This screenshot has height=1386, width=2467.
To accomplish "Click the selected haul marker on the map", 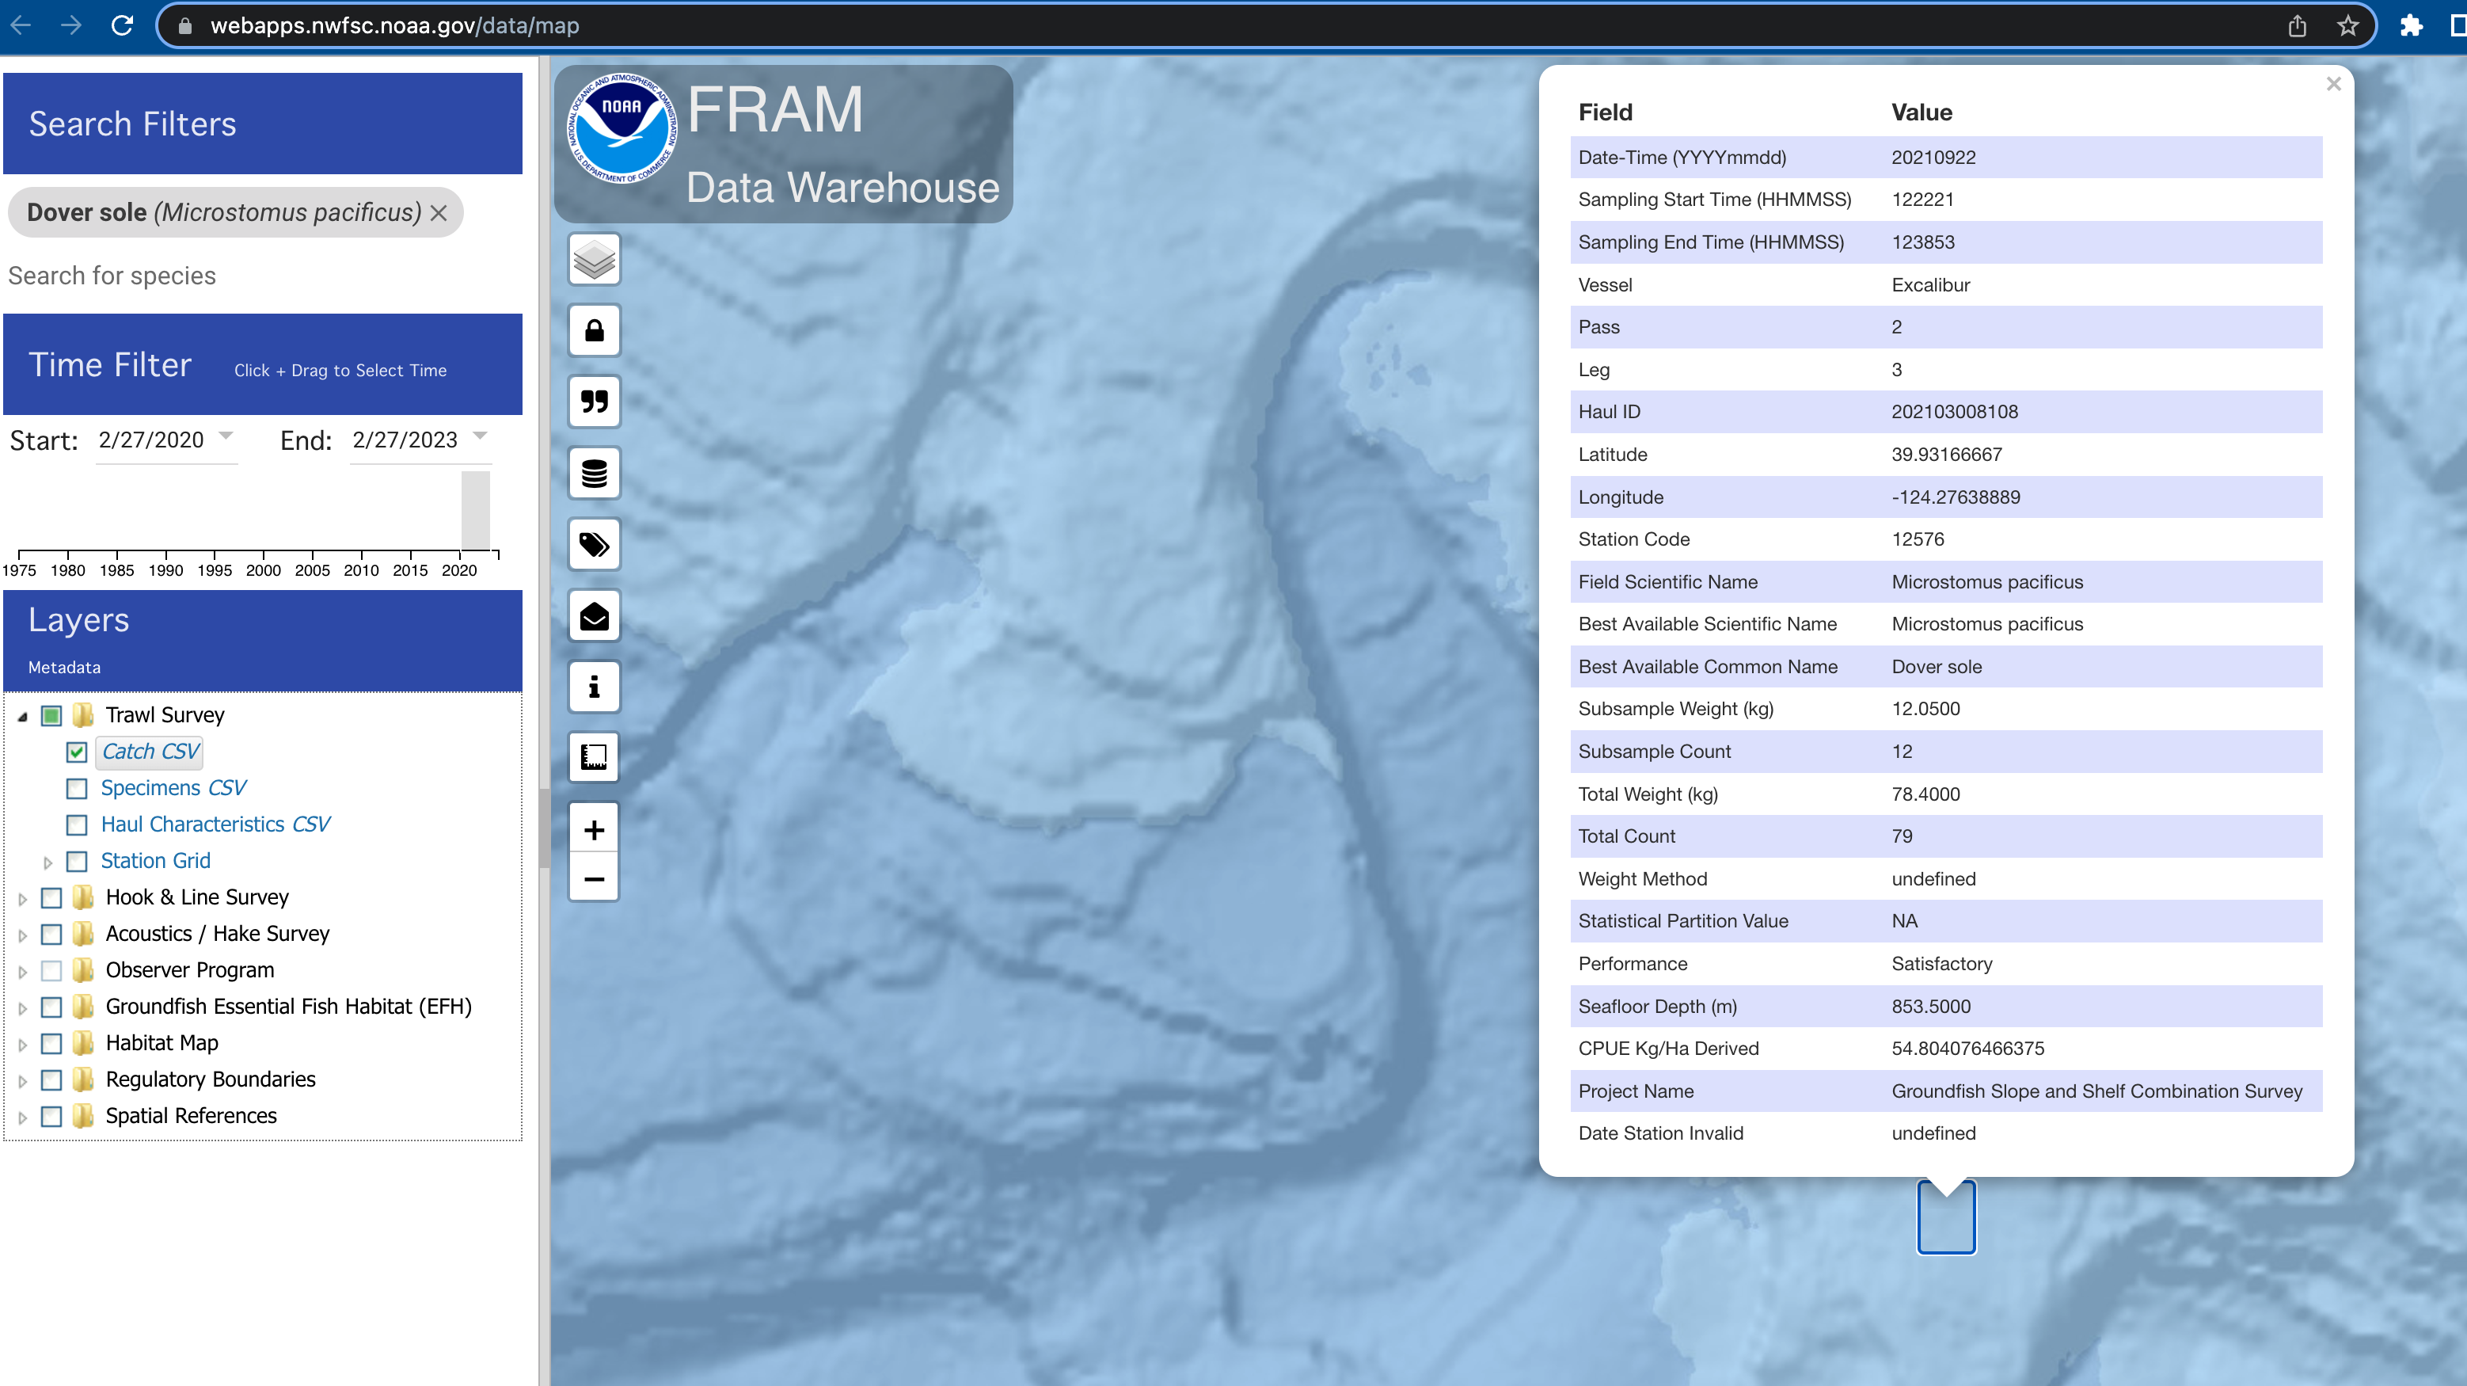I will click(x=1946, y=1217).
